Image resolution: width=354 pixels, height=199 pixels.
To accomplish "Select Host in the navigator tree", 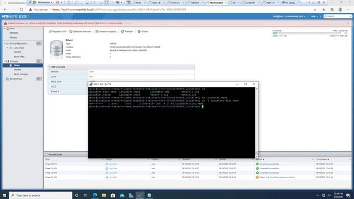I will pos(12,28).
